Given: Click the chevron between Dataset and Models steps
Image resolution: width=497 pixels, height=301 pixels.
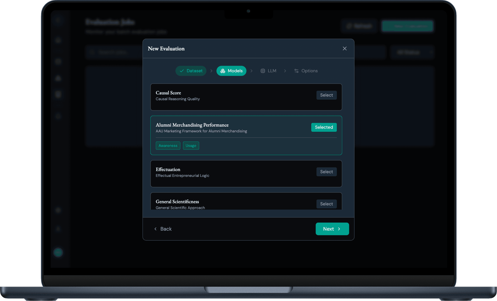Looking at the screenshot, I should pos(211,71).
